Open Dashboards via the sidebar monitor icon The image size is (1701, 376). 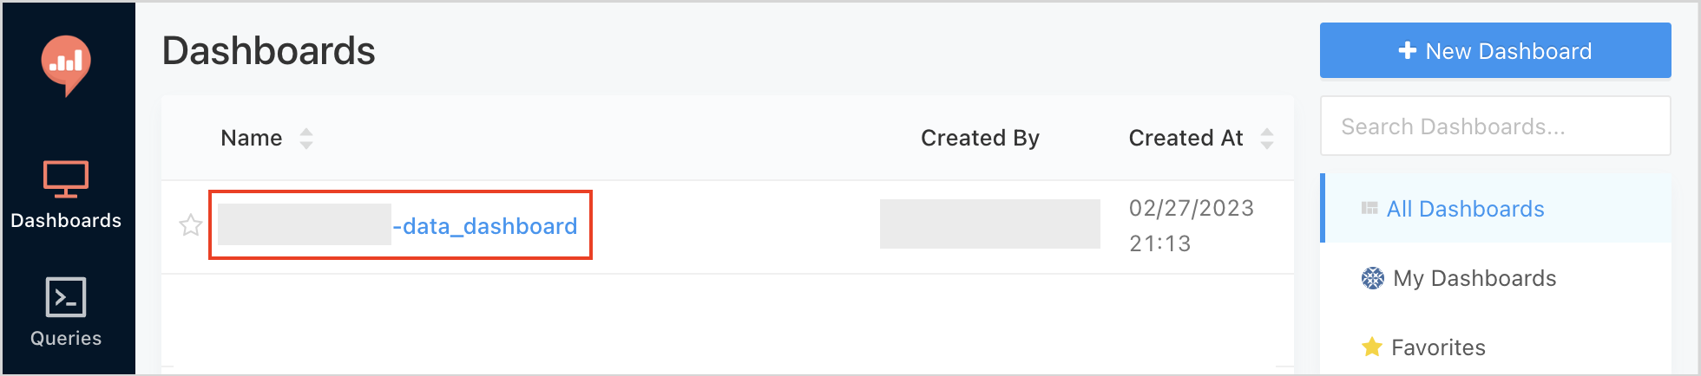(66, 179)
